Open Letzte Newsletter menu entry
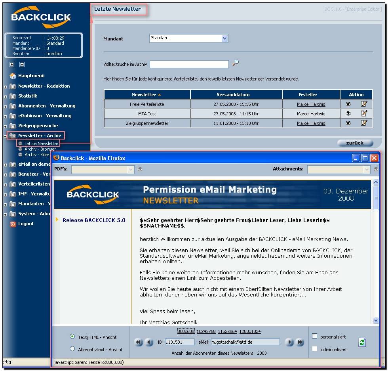The width and height of the screenshot is (388, 371). 41,143
